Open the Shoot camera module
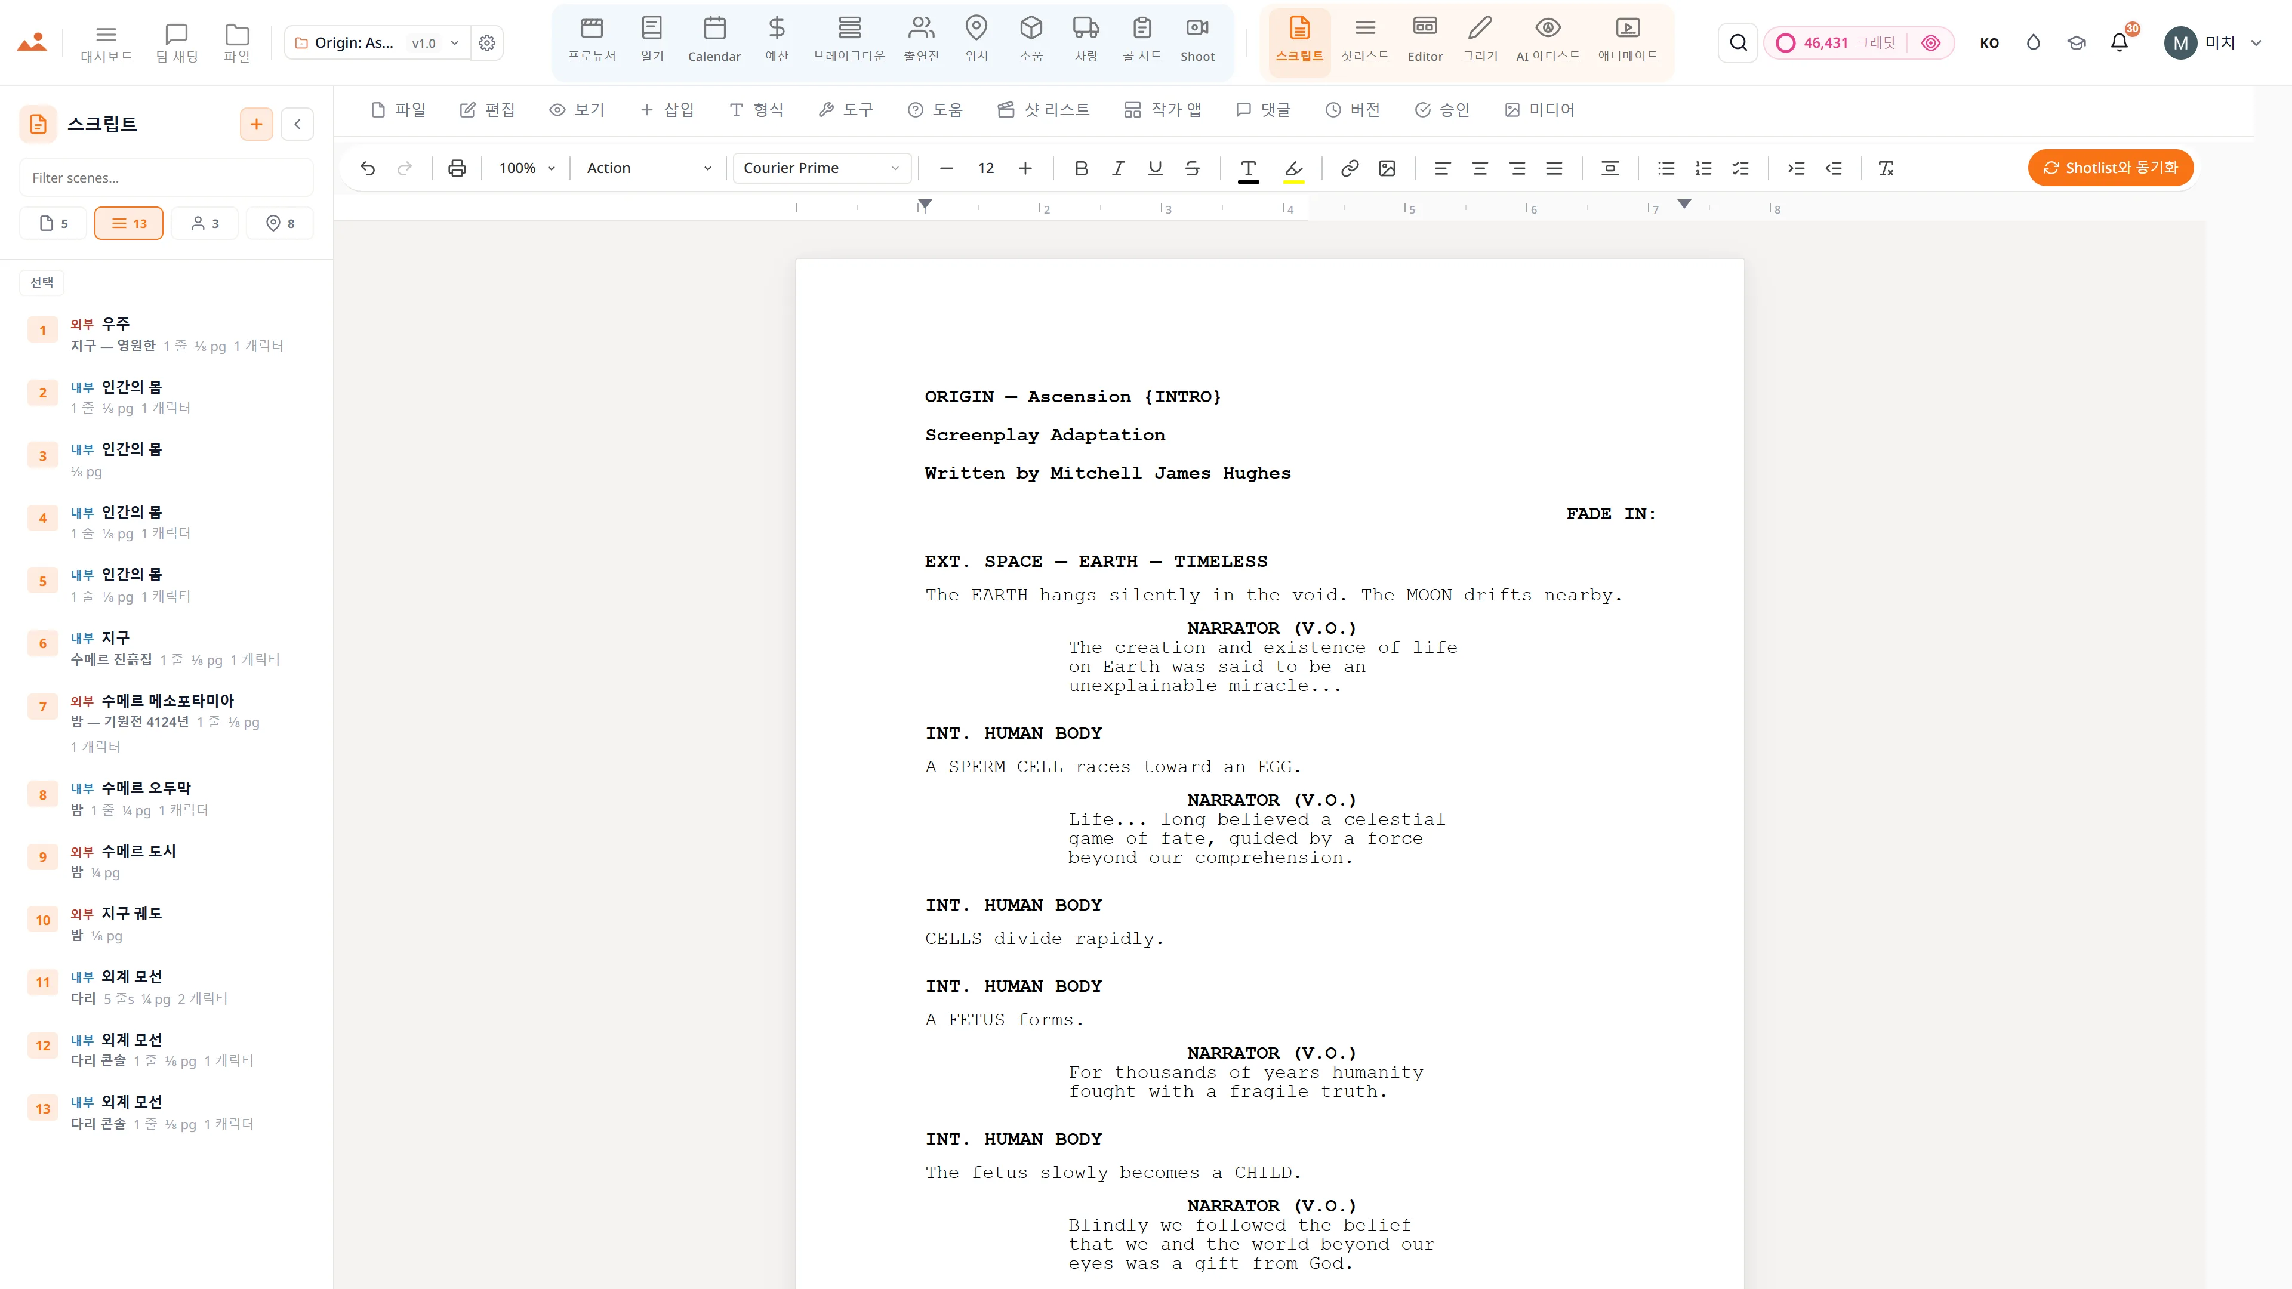The image size is (2292, 1289). tap(1197, 41)
